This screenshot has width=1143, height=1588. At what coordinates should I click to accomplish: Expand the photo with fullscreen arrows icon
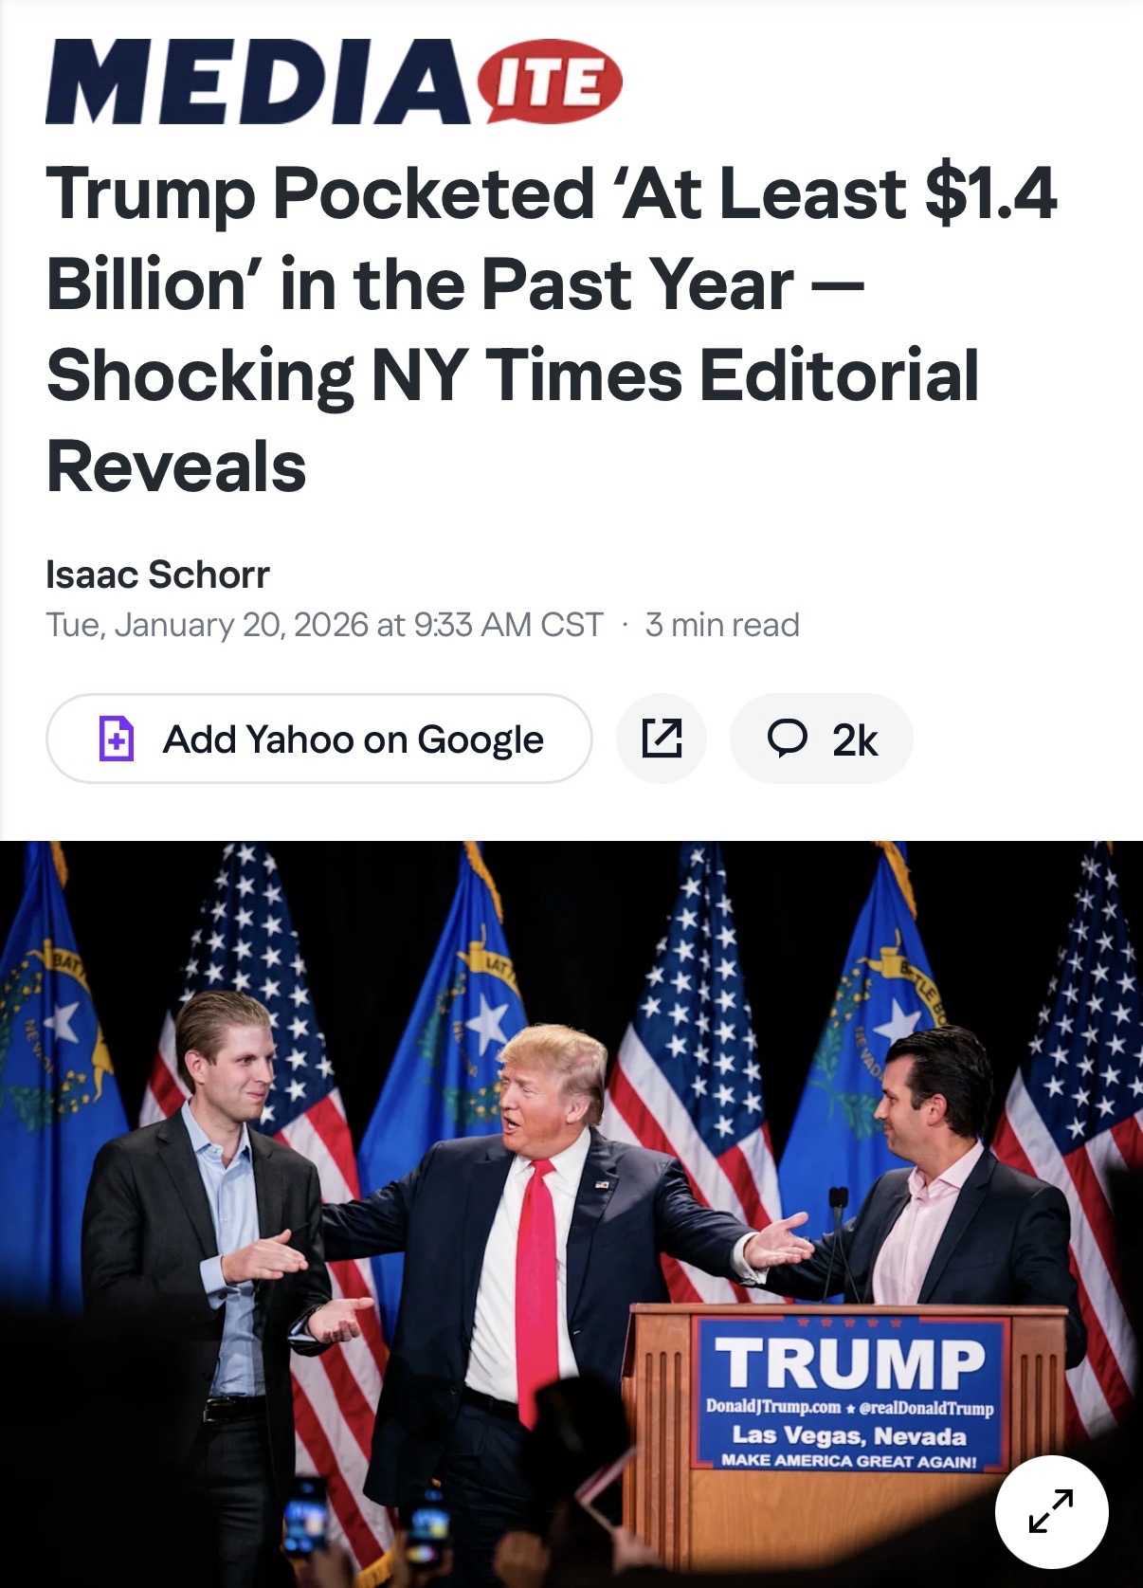[1051, 1511]
